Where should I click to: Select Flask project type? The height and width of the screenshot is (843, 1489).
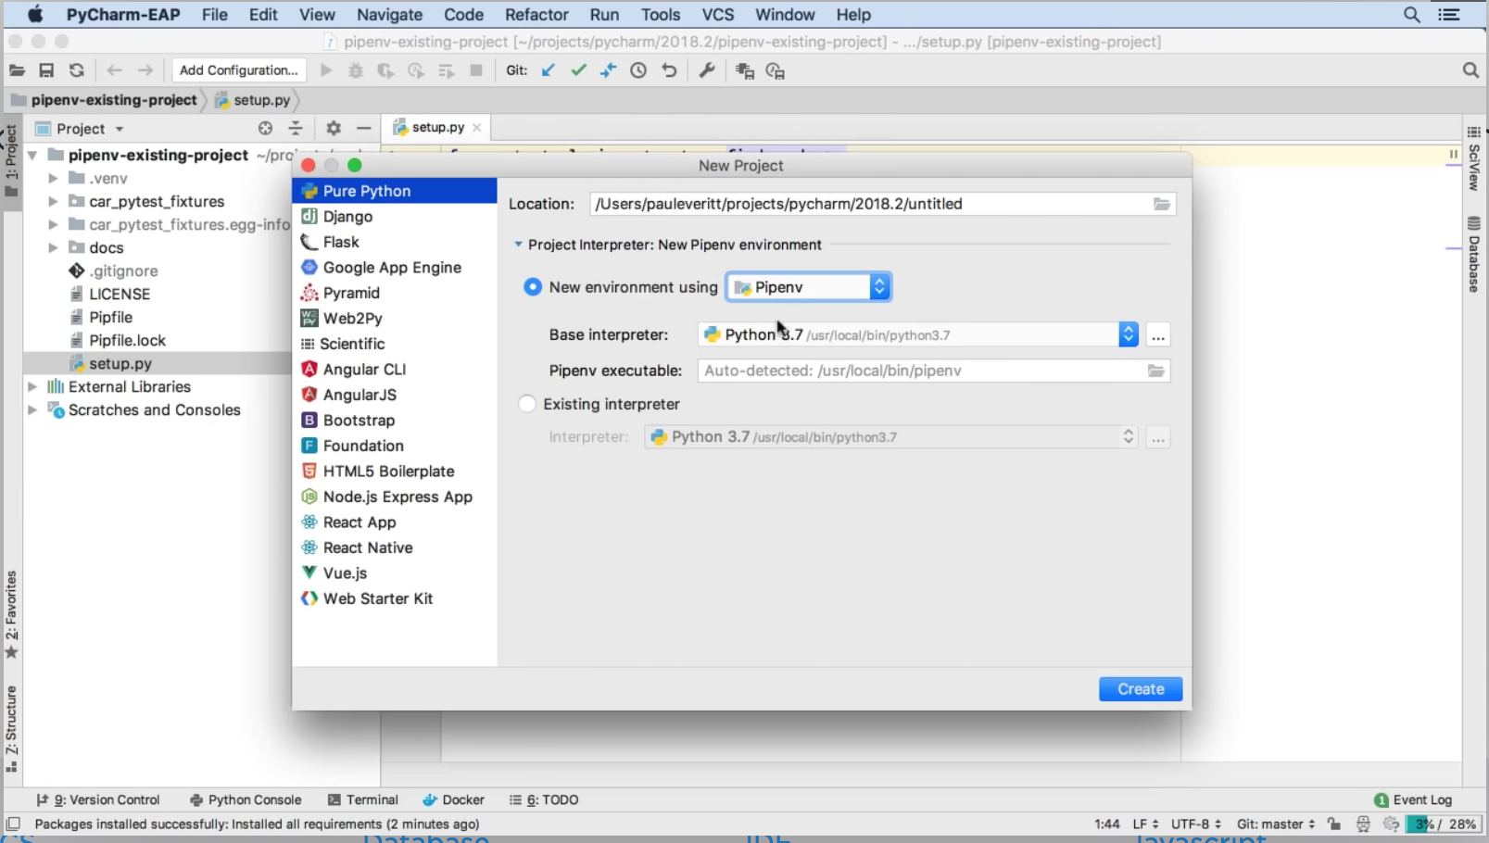pyautogui.click(x=394, y=242)
